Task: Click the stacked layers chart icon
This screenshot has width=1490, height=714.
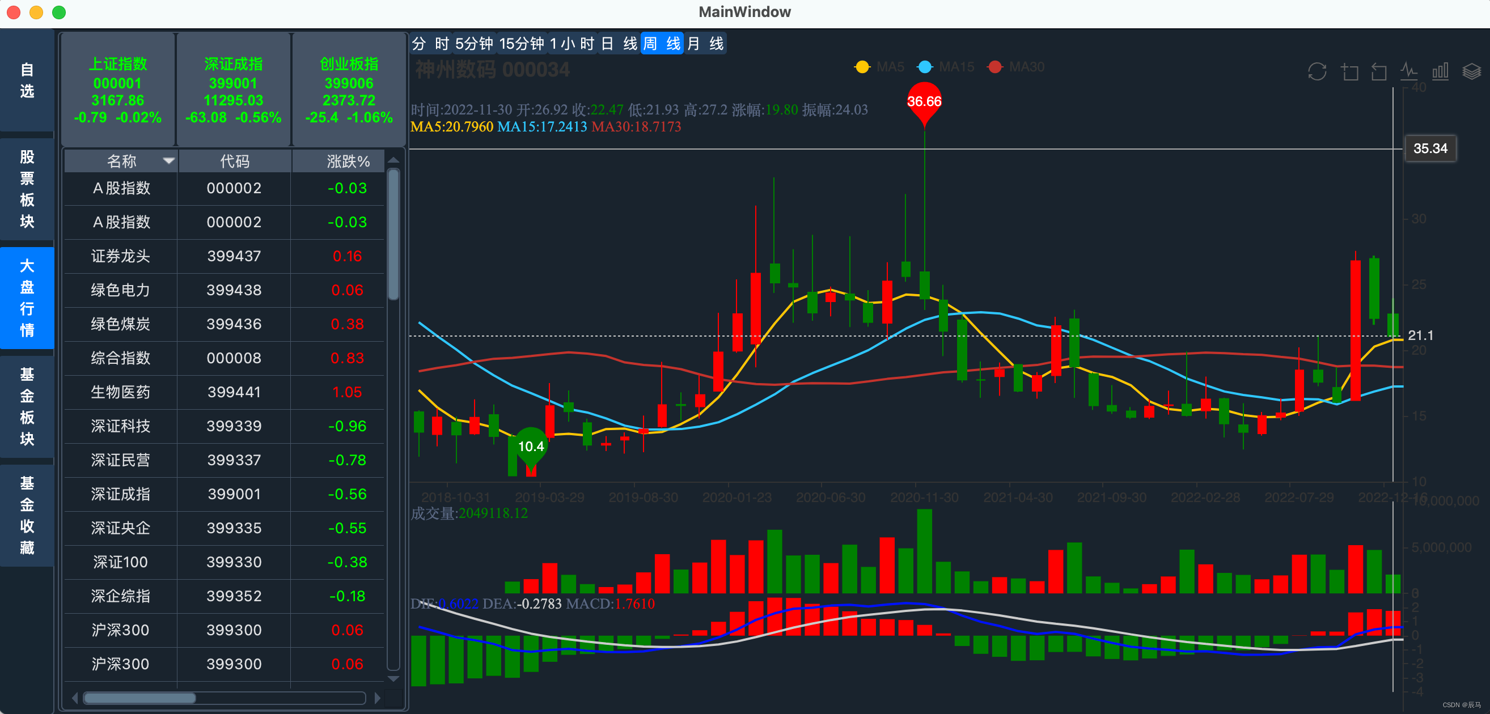Action: pyautogui.click(x=1471, y=72)
